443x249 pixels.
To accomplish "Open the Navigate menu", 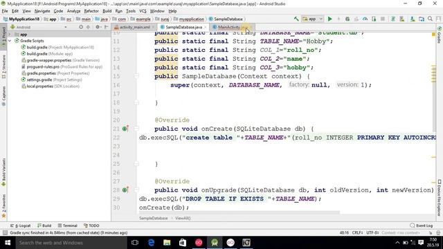I will pos(42,11).
